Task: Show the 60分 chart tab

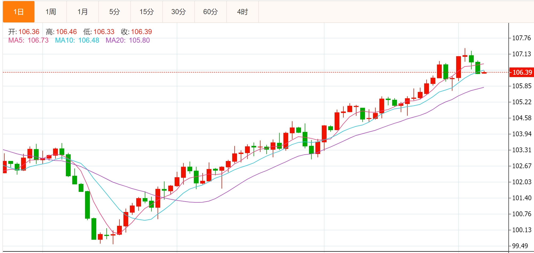Action: pos(211,12)
